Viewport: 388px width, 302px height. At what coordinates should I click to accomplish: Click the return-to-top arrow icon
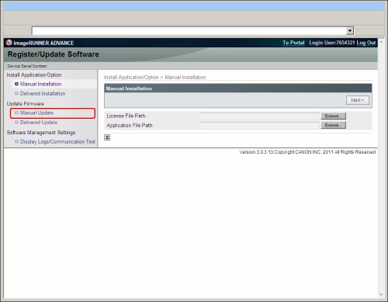pyautogui.click(x=107, y=137)
